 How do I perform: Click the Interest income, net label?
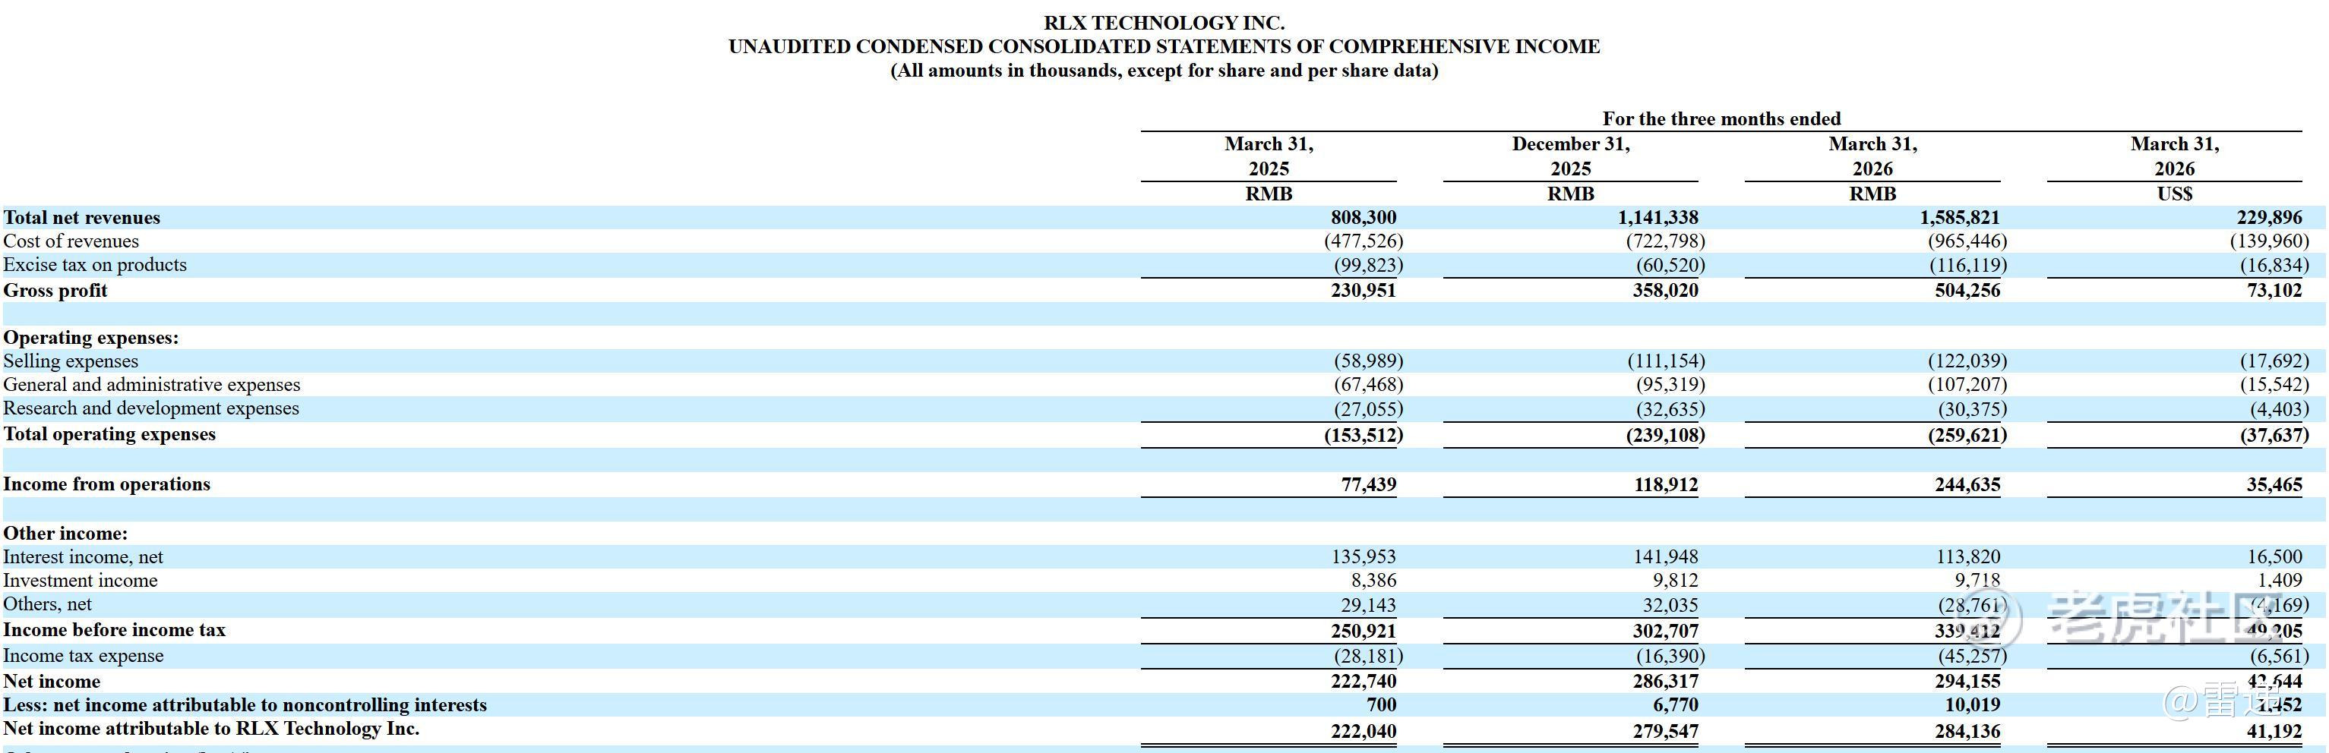click(x=84, y=557)
